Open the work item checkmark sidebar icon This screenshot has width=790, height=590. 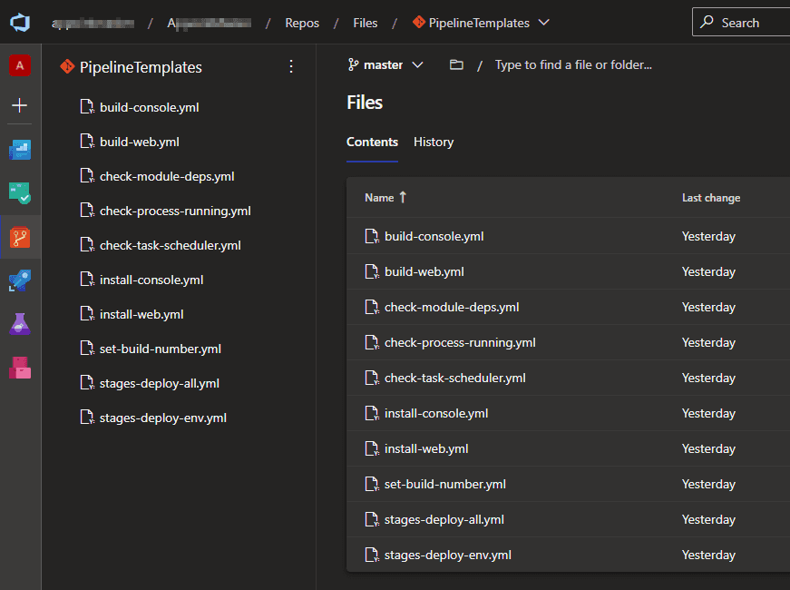[20, 193]
